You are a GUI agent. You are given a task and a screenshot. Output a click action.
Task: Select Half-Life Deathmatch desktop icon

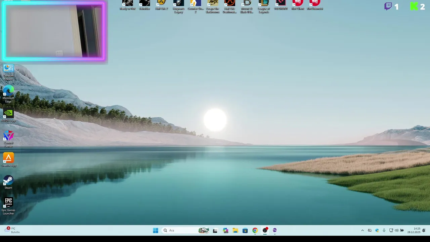[230, 6]
